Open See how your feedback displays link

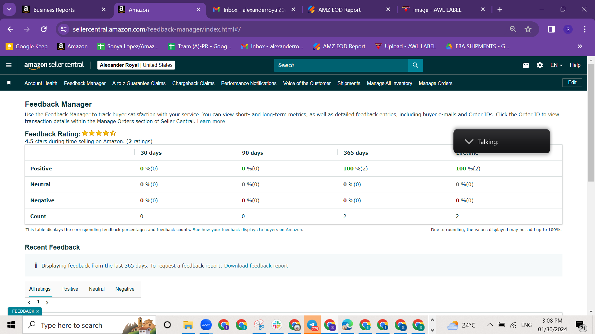point(247,230)
